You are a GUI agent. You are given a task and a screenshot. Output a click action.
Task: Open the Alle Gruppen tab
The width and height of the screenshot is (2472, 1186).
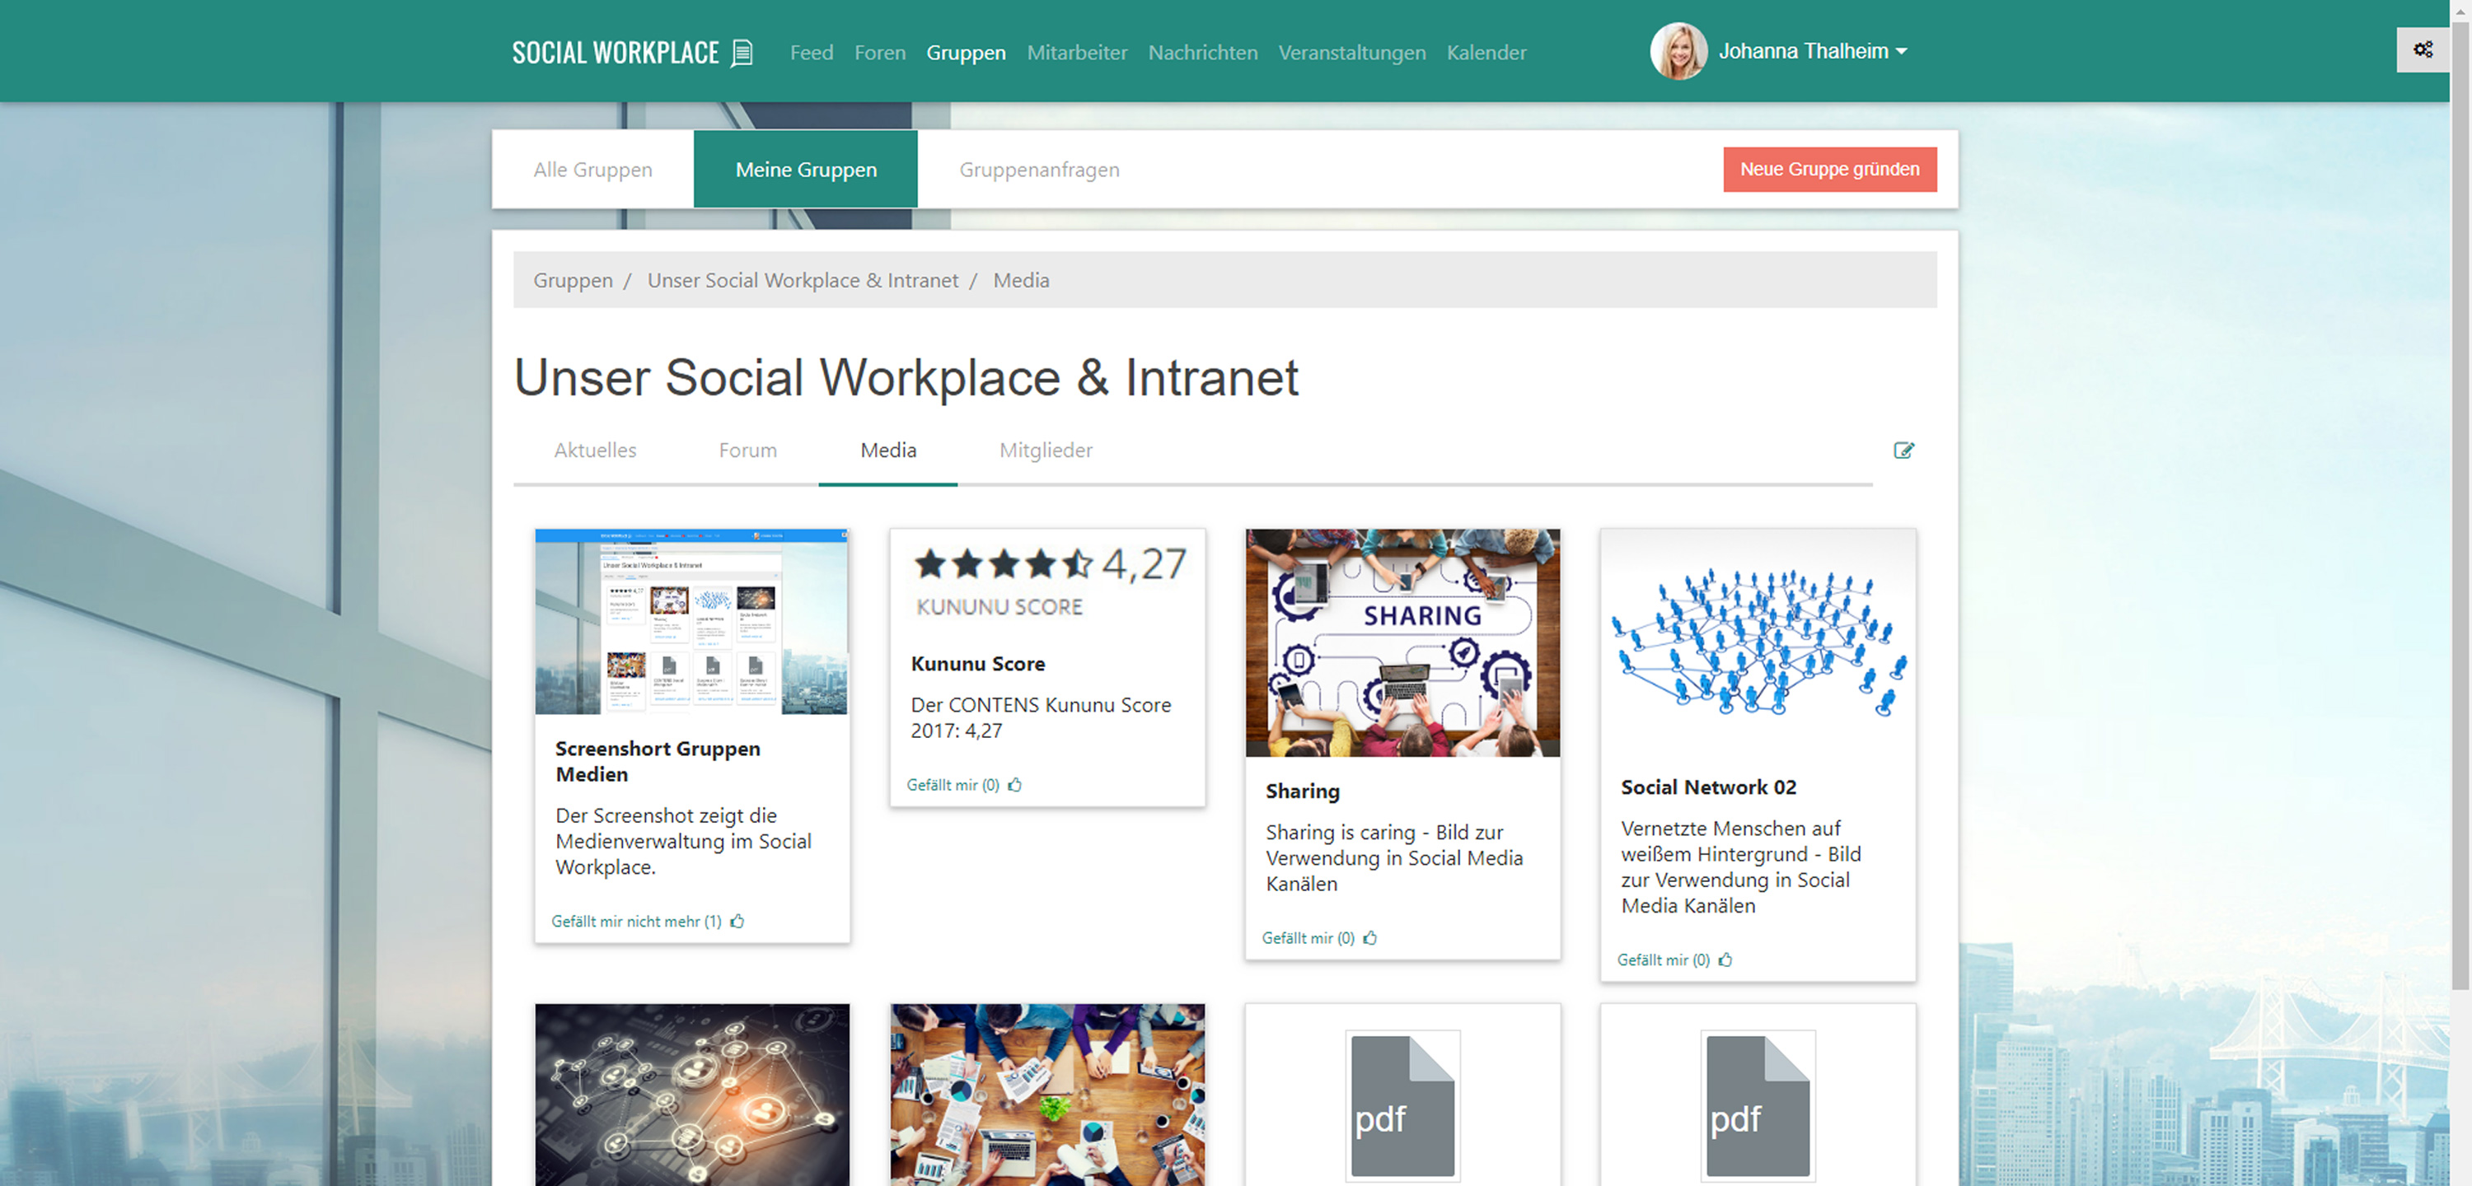(592, 170)
